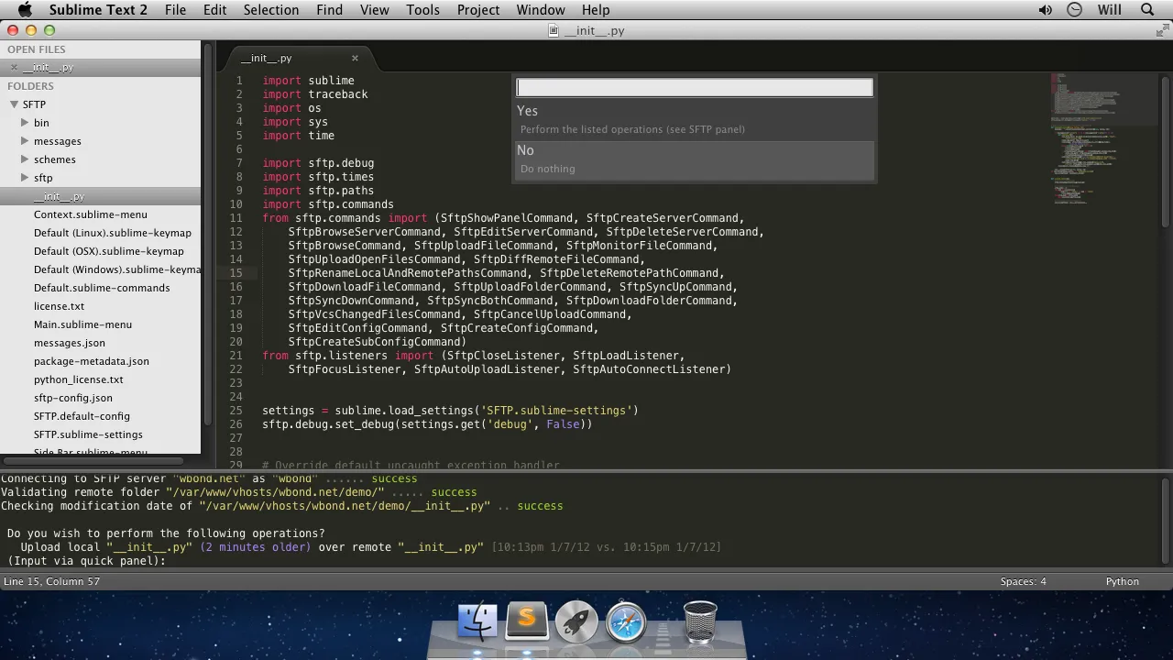Open Launchpad rocket in the Dock
Viewport: 1173px width, 660px height.
576,622
